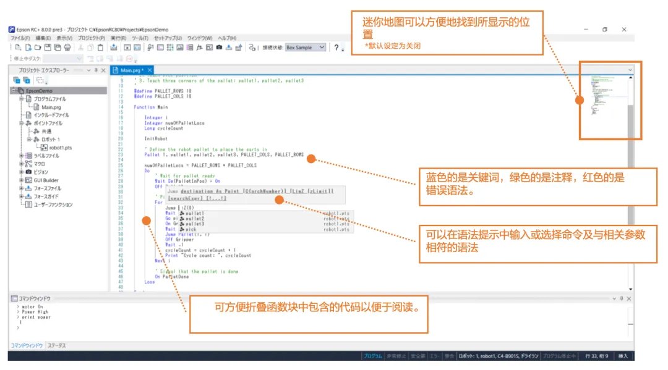Collapse the ポイントファイル tree node
Image resolution: width=668 pixels, height=370 pixels.
(x=21, y=123)
